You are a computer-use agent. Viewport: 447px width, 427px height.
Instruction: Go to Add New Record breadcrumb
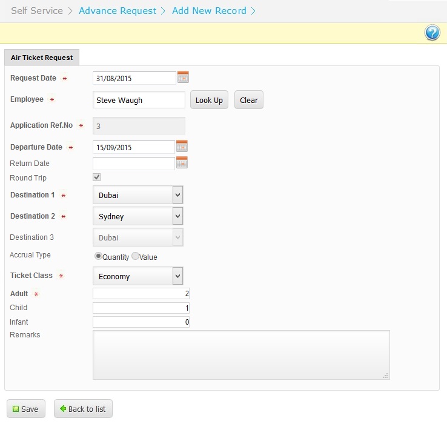209,10
